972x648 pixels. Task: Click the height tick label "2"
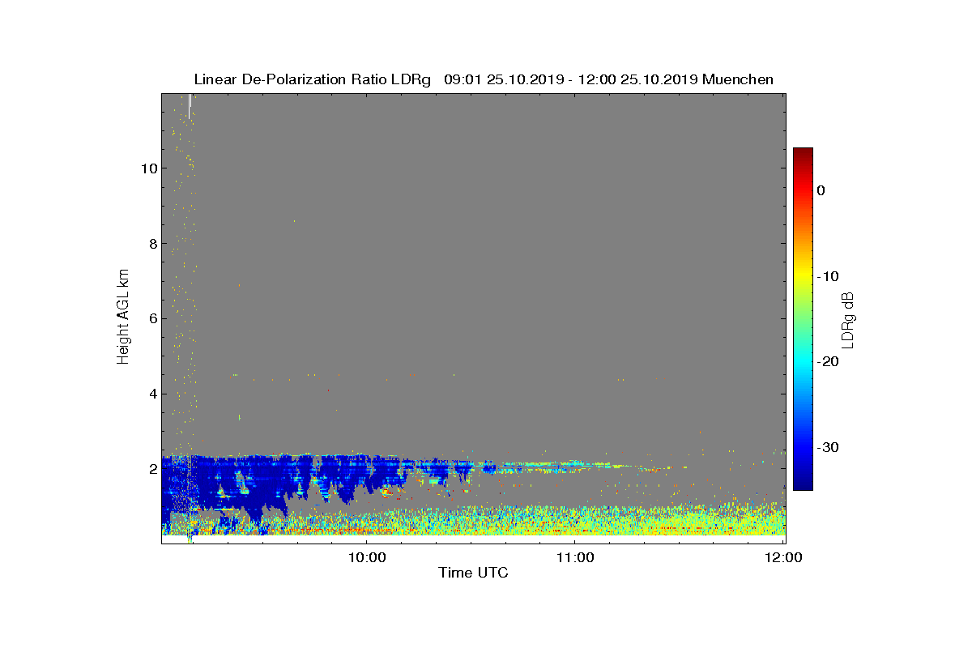[x=152, y=469]
